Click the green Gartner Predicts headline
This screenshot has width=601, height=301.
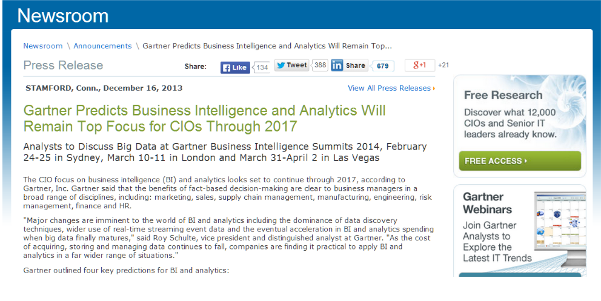[204, 118]
